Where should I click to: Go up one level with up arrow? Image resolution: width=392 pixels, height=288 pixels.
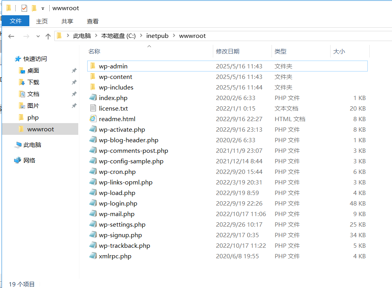48,36
